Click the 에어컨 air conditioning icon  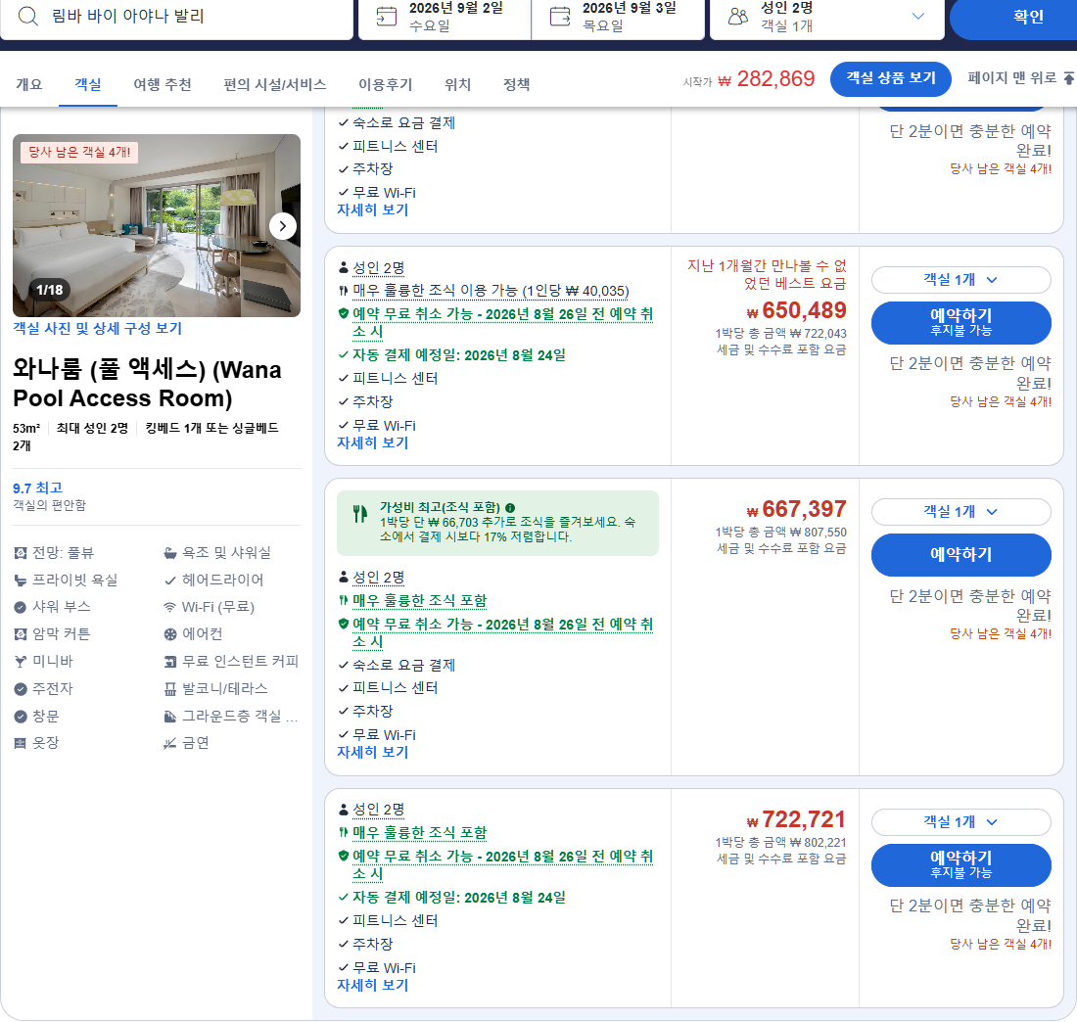point(170,634)
